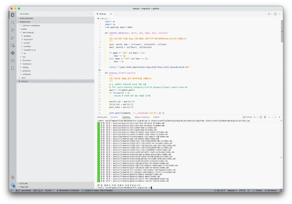The width and height of the screenshot is (292, 204).
Task: Click the Run Python File play button
Action: point(269,14)
